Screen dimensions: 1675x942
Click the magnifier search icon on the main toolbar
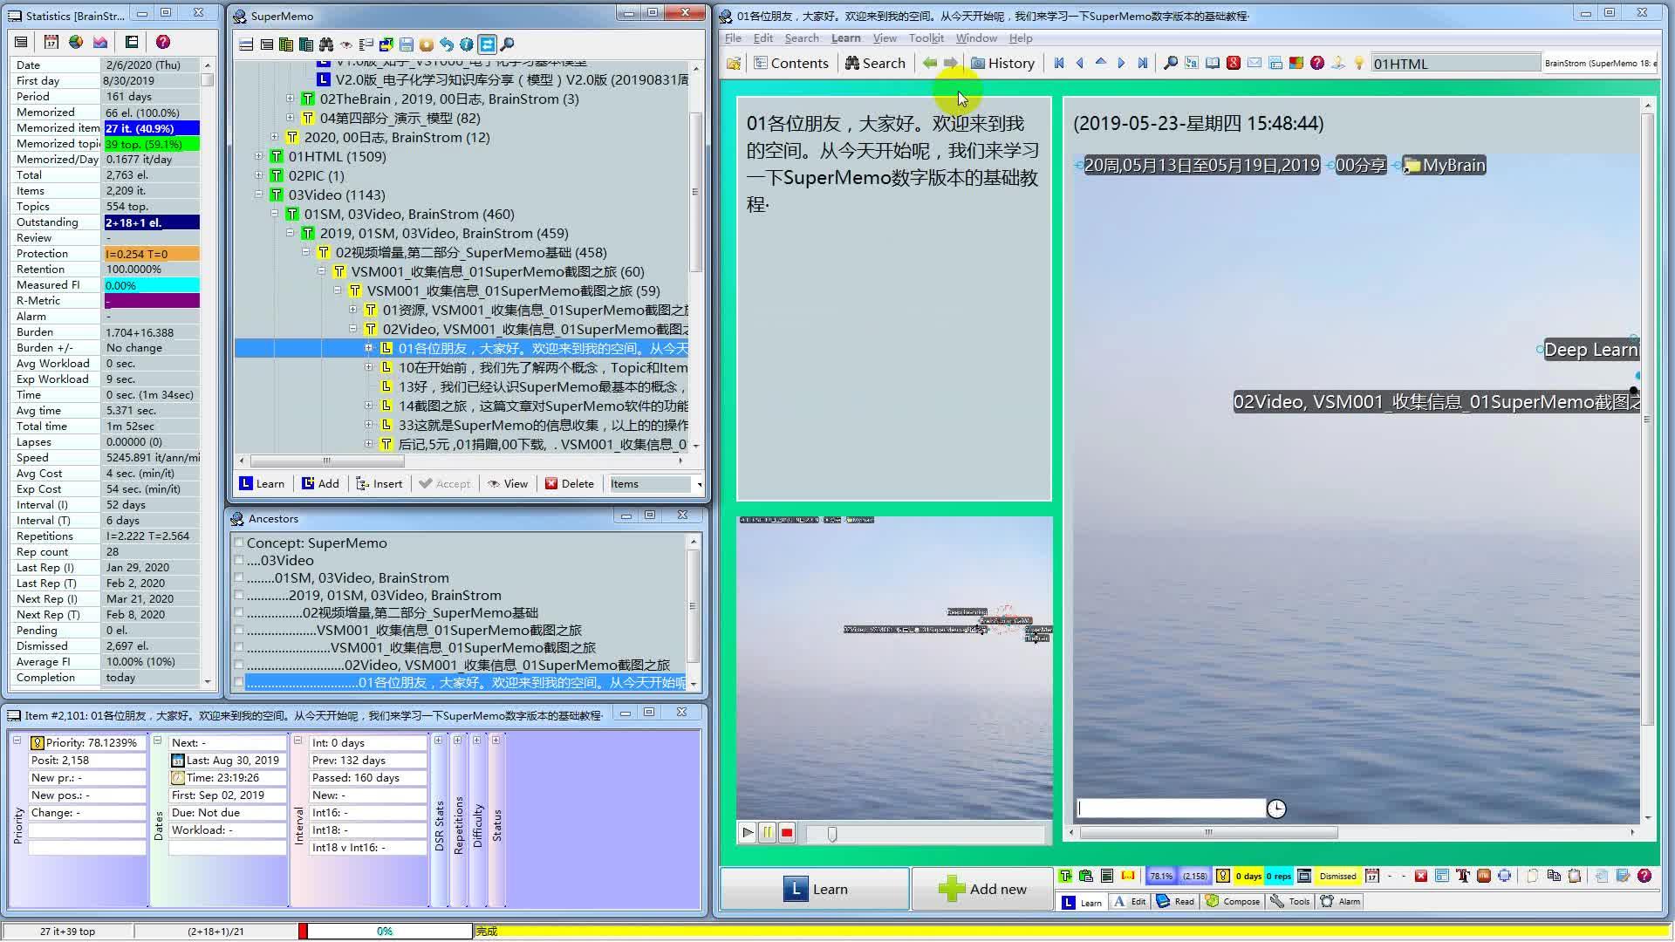pos(1171,63)
